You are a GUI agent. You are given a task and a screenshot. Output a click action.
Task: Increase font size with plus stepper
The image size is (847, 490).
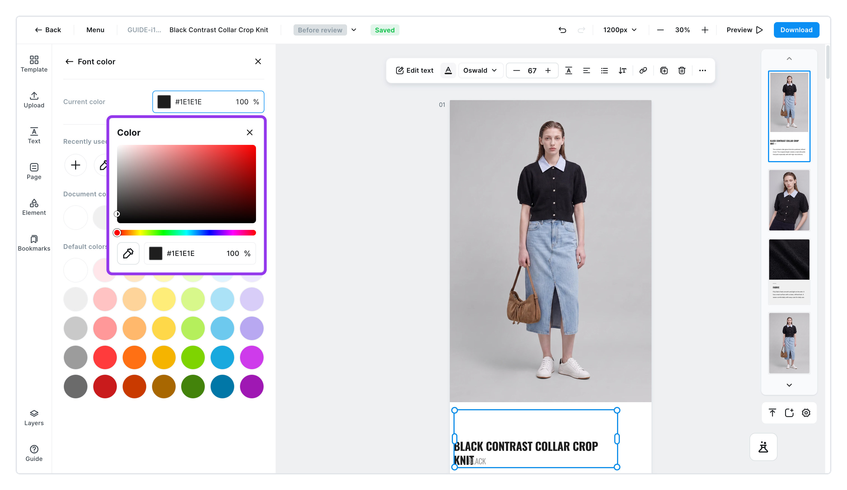548,70
